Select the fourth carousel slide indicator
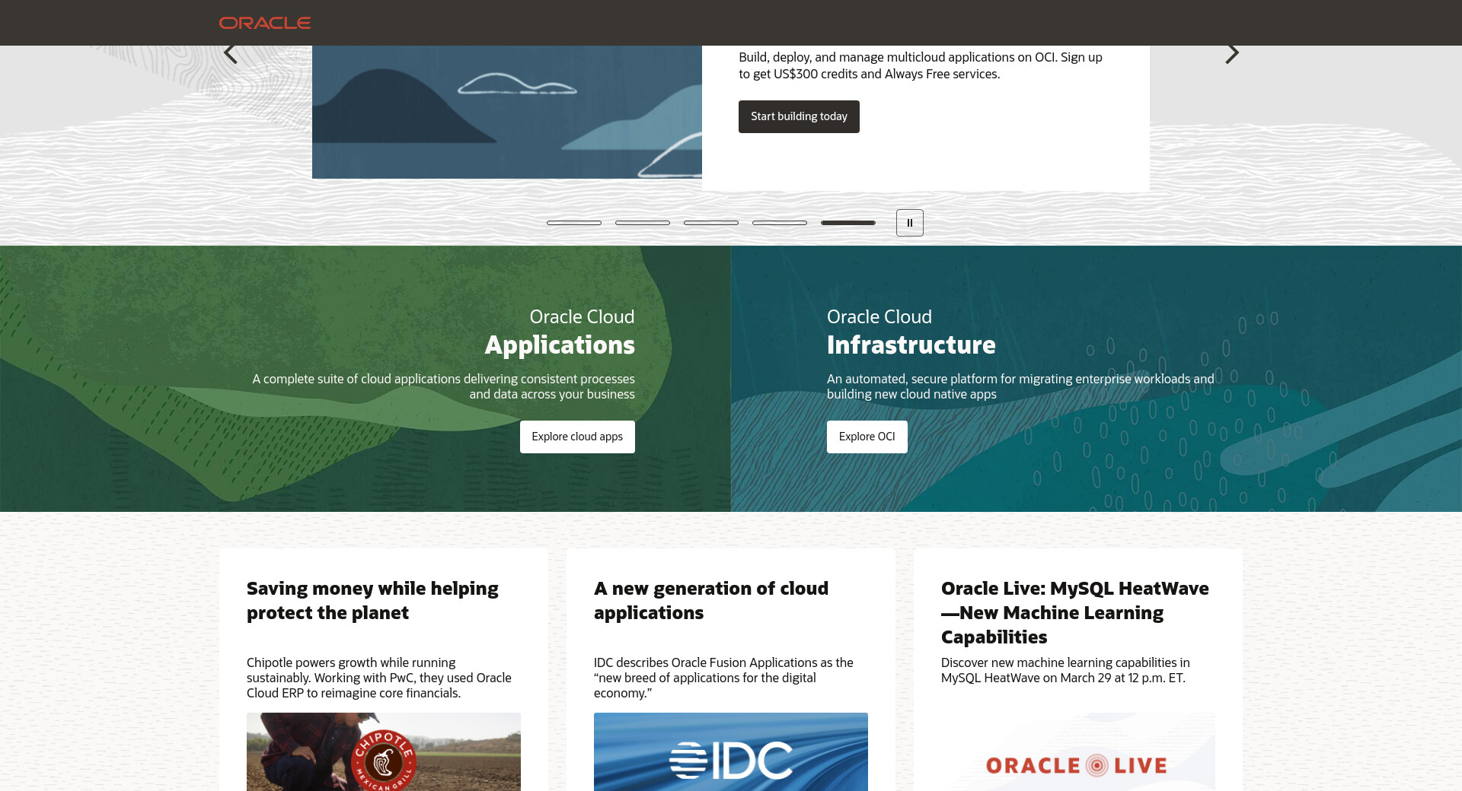The image size is (1462, 791). pos(780,223)
